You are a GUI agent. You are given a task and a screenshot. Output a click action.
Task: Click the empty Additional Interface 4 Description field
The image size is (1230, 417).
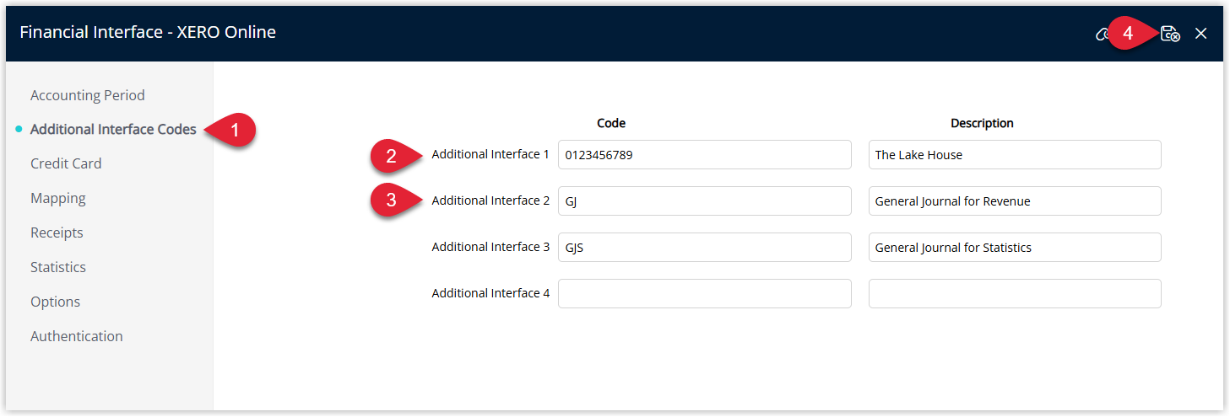click(x=1015, y=294)
